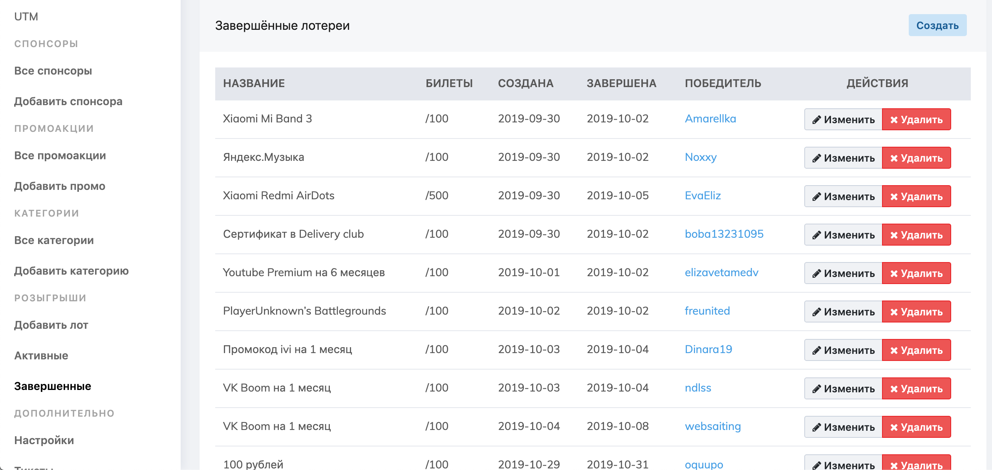Click delete X icon for Delivery club certificate
This screenshot has width=992, height=470.
(x=894, y=235)
